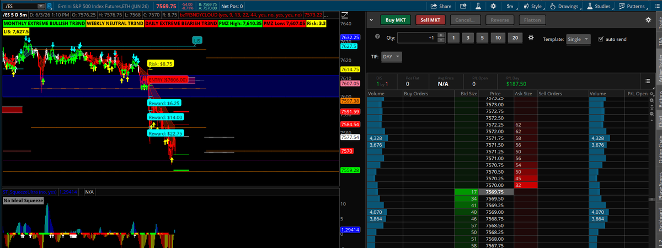The image size is (662, 248).
Task: Click the 7559.28 green price axis tag
Action: tap(351, 170)
